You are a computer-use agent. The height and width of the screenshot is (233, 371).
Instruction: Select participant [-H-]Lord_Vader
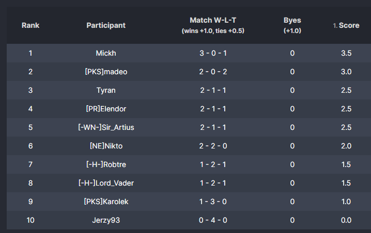[x=106, y=183]
